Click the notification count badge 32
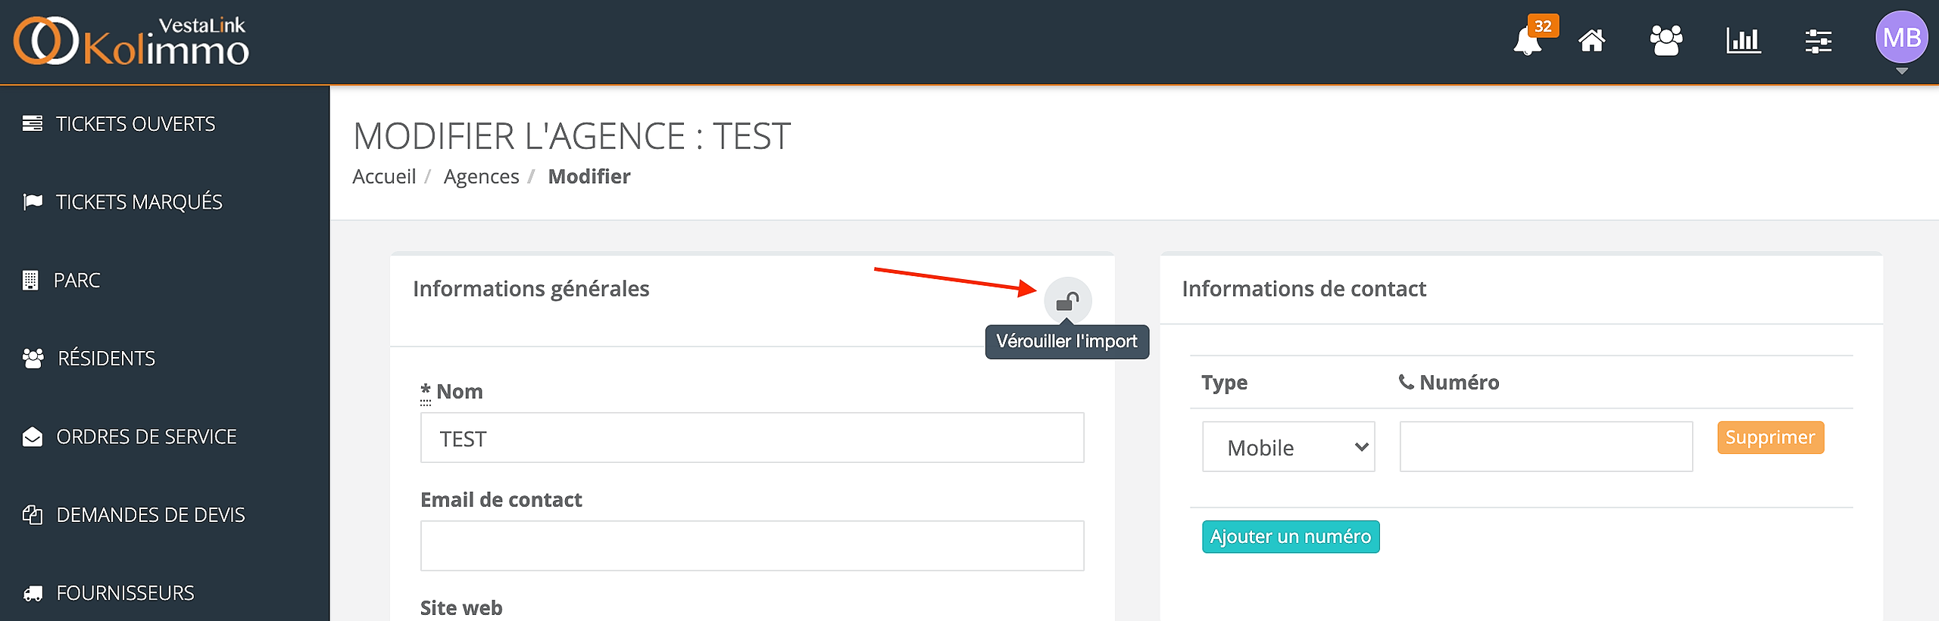This screenshot has width=1939, height=621. click(x=1543, y=26)
